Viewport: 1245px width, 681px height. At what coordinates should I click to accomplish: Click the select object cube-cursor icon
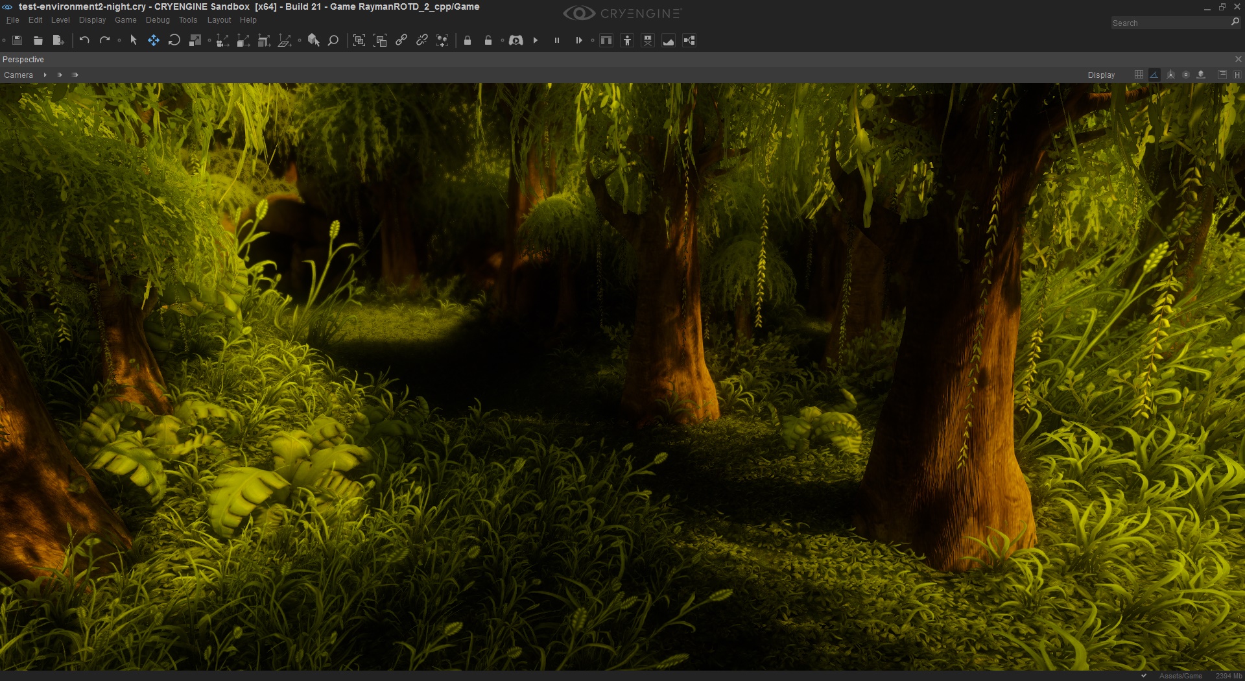(314, 40)
